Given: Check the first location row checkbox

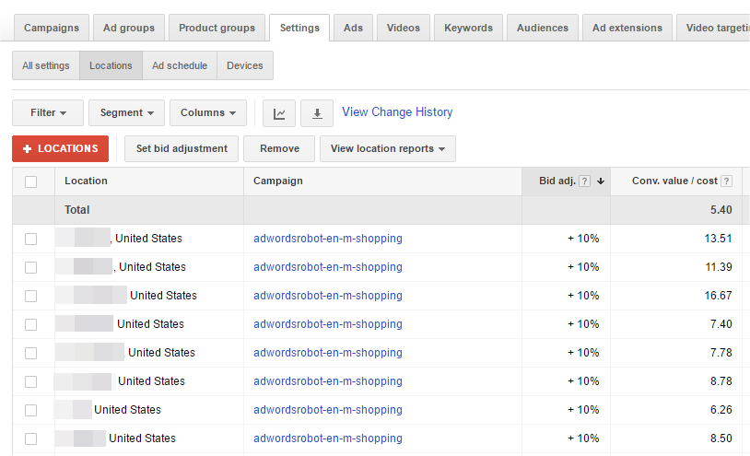Looking at the screenshot, I should coord(31,239).
